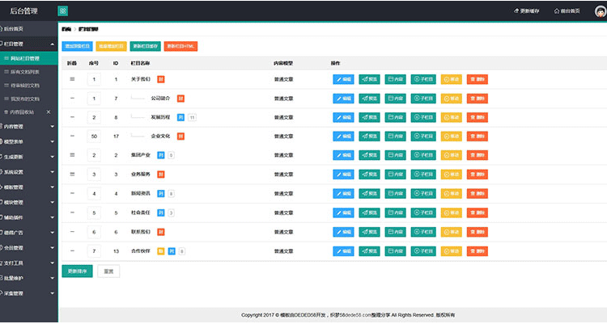
Task: Expand the 内容管理 sidebar menu
Action: click(x=29, y=126)
